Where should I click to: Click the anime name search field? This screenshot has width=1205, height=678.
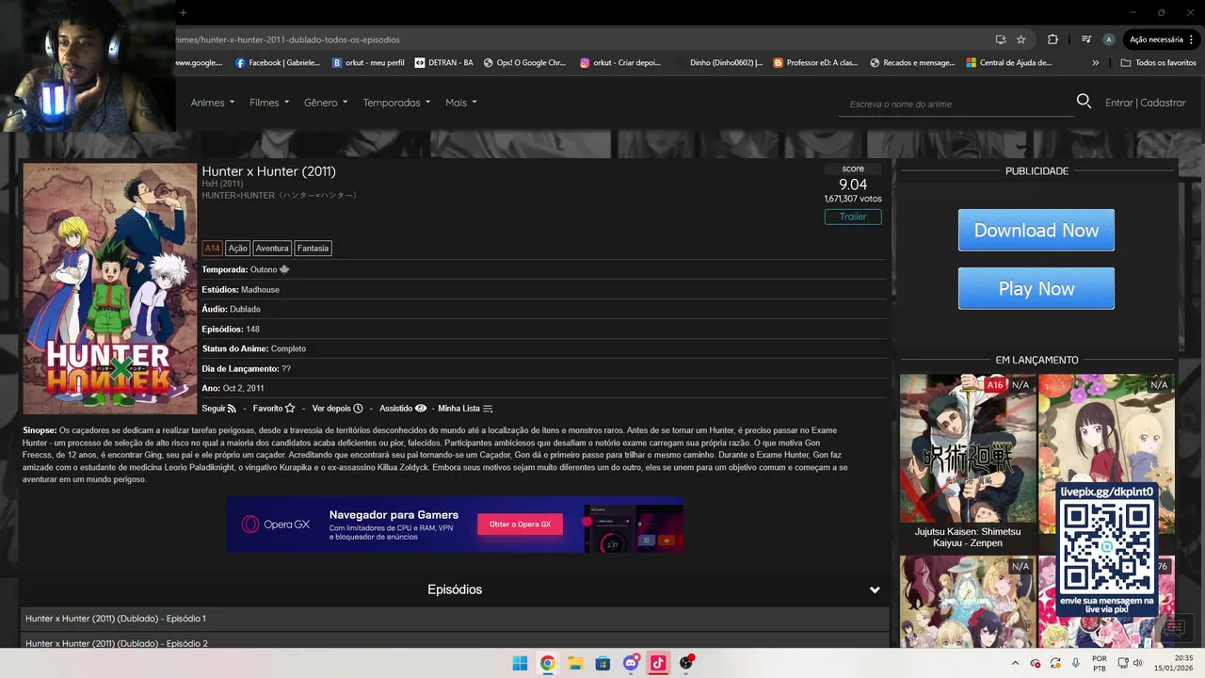pyautogui.click(x=954, y=104)
